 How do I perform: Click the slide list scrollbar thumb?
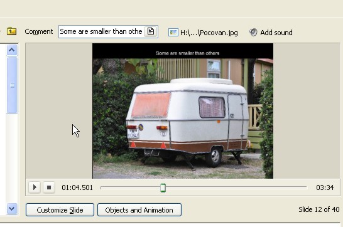(x=12, y=85)
